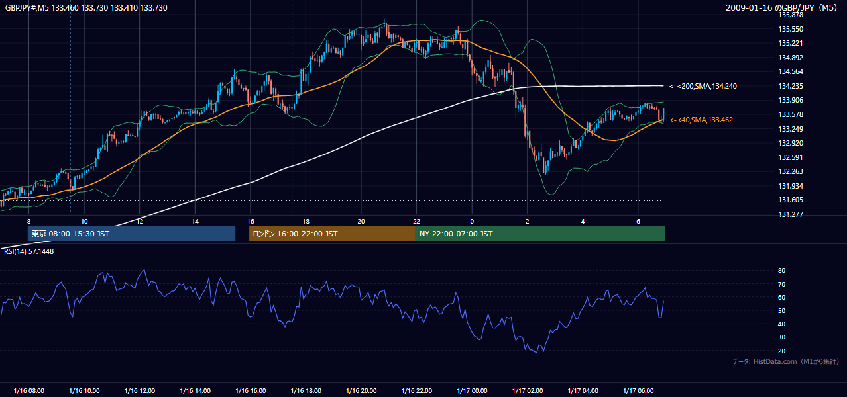
Task: Click hour tick 18 under the price chart
Action: pos(306,222)
